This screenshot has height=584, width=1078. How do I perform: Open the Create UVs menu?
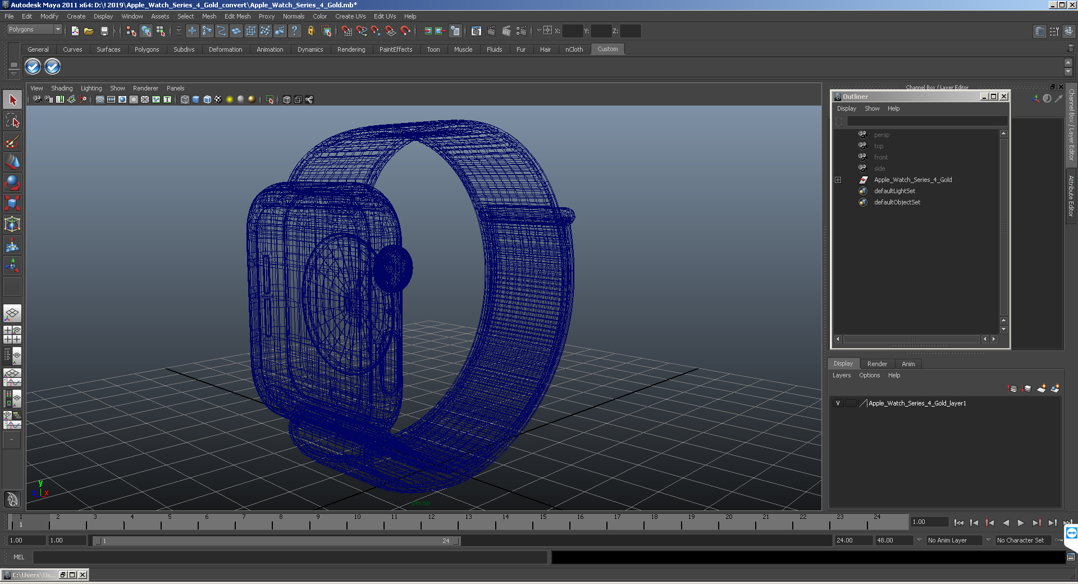[350, 16]
